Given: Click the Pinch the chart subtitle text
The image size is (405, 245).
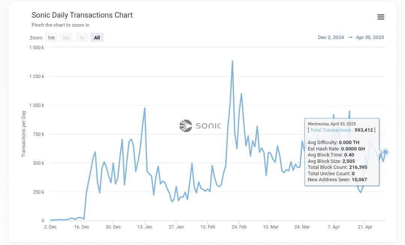Looking at the screenshot, I should click(x=60, y=25).
